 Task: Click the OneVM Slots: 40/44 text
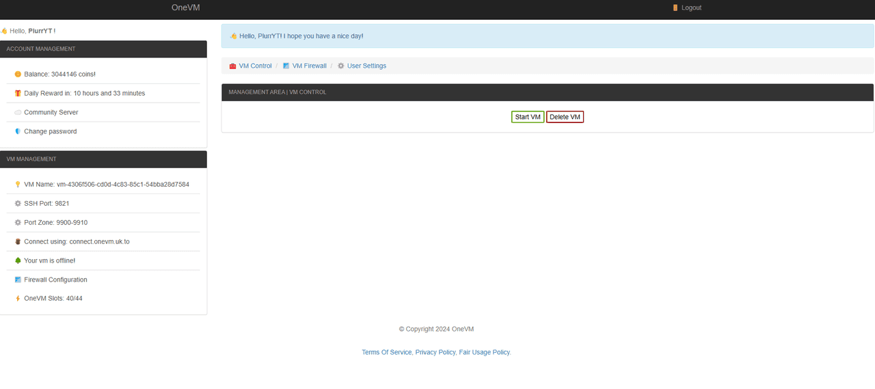53,299
